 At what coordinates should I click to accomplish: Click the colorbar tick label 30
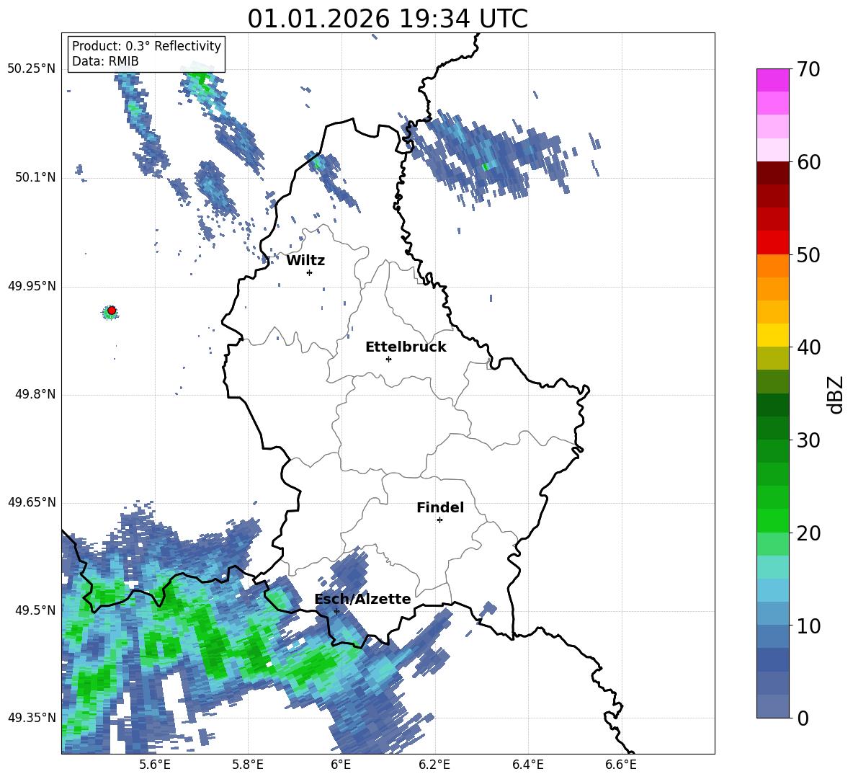tap(808, 440)
